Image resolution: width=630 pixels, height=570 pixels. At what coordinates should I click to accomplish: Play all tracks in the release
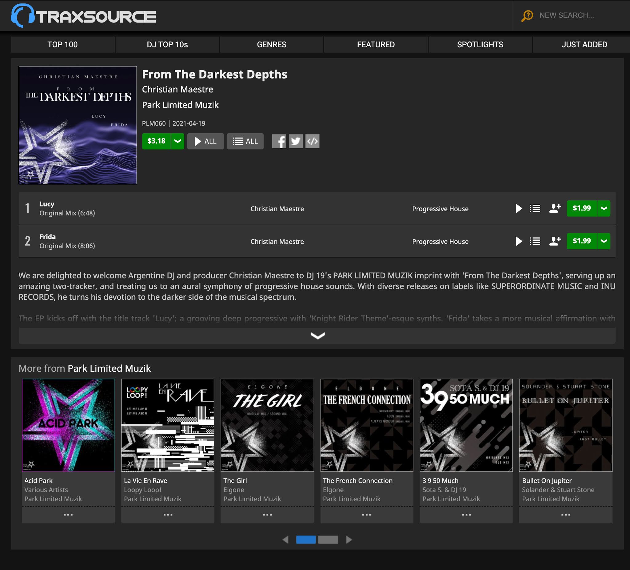click(205, 141)
